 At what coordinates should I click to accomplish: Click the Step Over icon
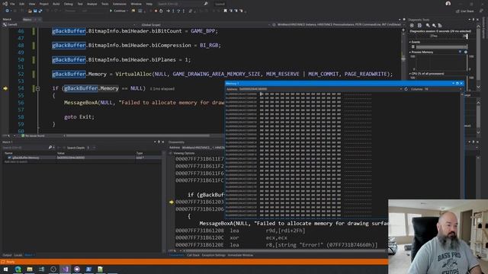178,11
